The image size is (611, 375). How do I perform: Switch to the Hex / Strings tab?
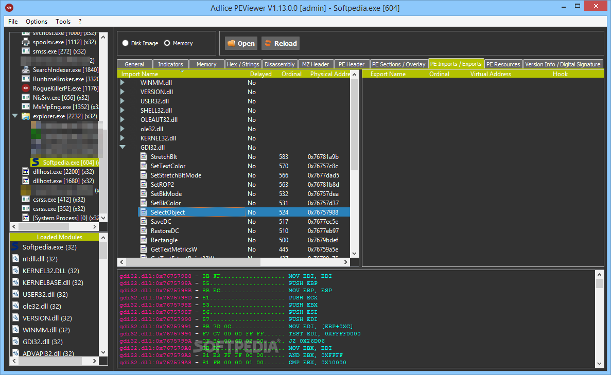tap(243, 64)
